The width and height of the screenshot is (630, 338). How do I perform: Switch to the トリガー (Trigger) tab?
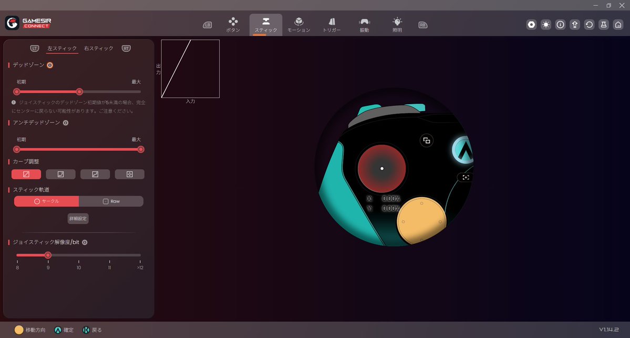pyautogui.click(x=332, y=25)
